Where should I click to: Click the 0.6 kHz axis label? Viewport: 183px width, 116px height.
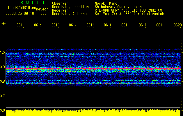tap(2, 110)
